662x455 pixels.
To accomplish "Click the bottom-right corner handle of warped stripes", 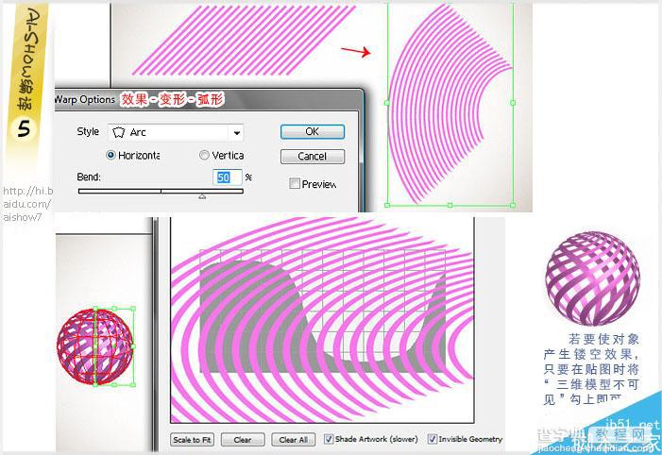I will (513, 205).
